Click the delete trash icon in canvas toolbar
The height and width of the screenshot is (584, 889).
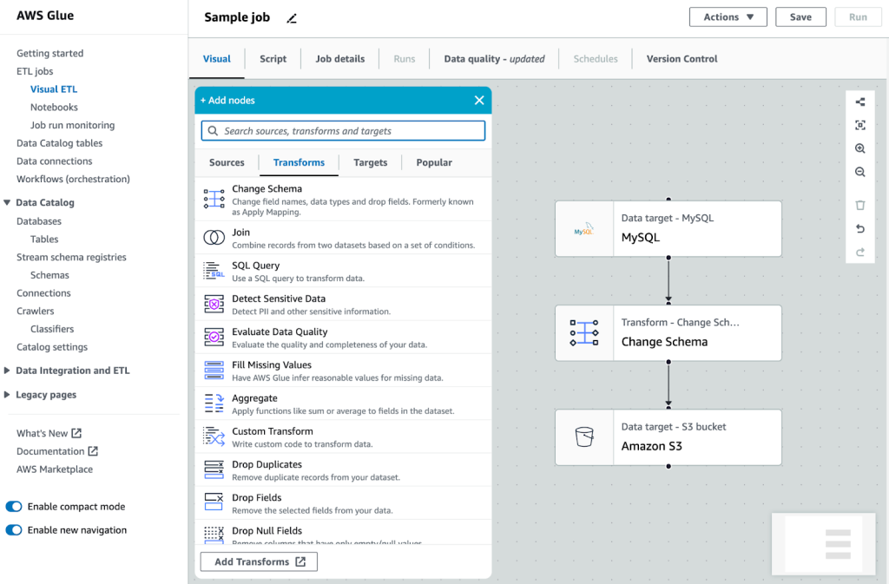[860, 205]
